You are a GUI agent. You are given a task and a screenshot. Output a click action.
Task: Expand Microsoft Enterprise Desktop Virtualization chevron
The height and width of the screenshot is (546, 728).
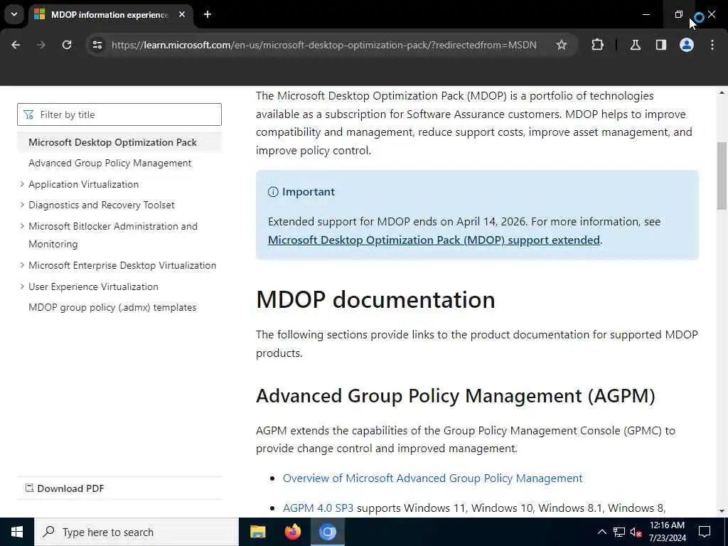22,265
